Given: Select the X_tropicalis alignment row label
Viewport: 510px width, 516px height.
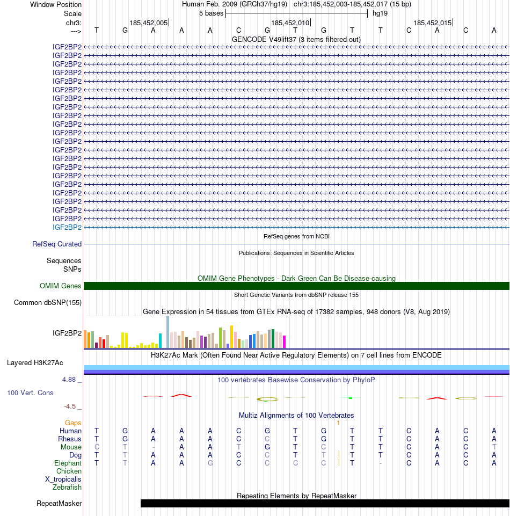Looking at the screenshot, I should [x=63, y=479].
